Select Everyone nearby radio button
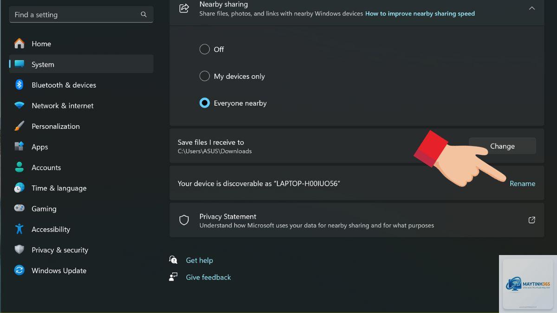The width and height of the screenshot is (557, 313). (x=205, y=103)
